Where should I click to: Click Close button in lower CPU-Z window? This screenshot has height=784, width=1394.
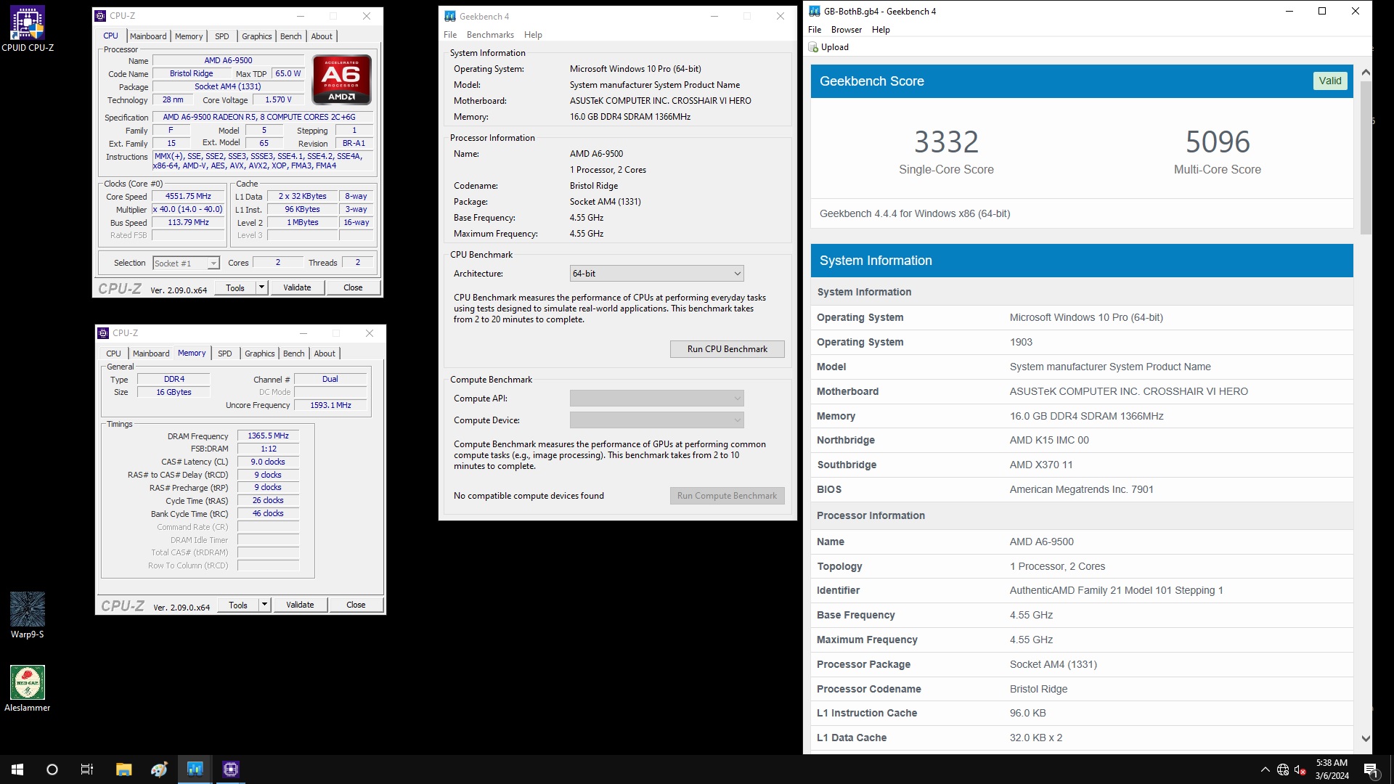[x=356, y=605]
